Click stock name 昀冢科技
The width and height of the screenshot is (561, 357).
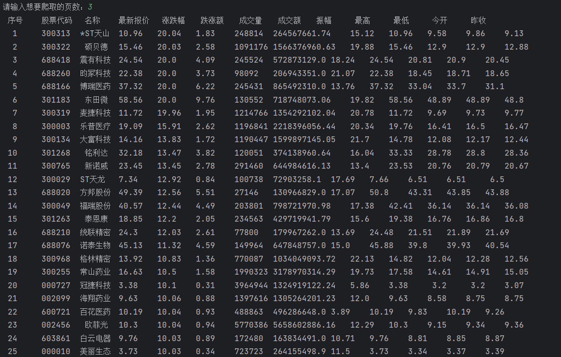pyautogui.click(x=96, y=73)
